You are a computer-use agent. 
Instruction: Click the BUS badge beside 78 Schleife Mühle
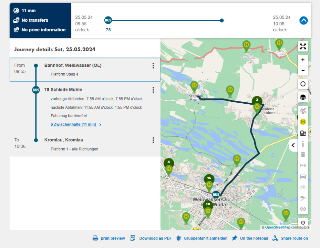pyautogui.click(x=36, y=90)
